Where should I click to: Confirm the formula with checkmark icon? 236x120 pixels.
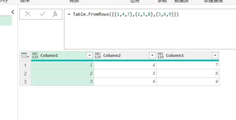42,14
